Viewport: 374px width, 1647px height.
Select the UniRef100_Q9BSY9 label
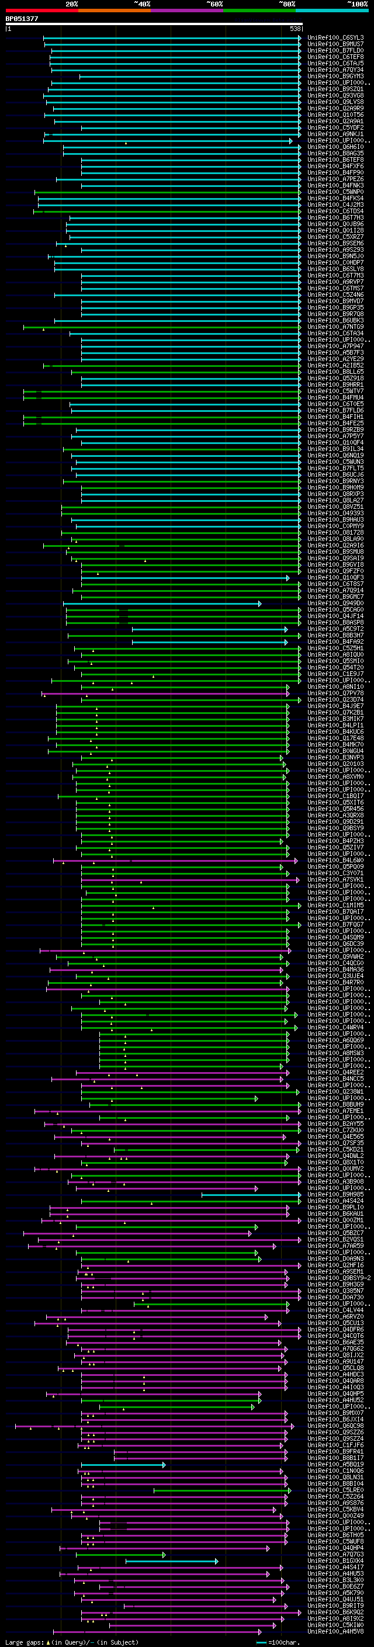tap(335, 828)
